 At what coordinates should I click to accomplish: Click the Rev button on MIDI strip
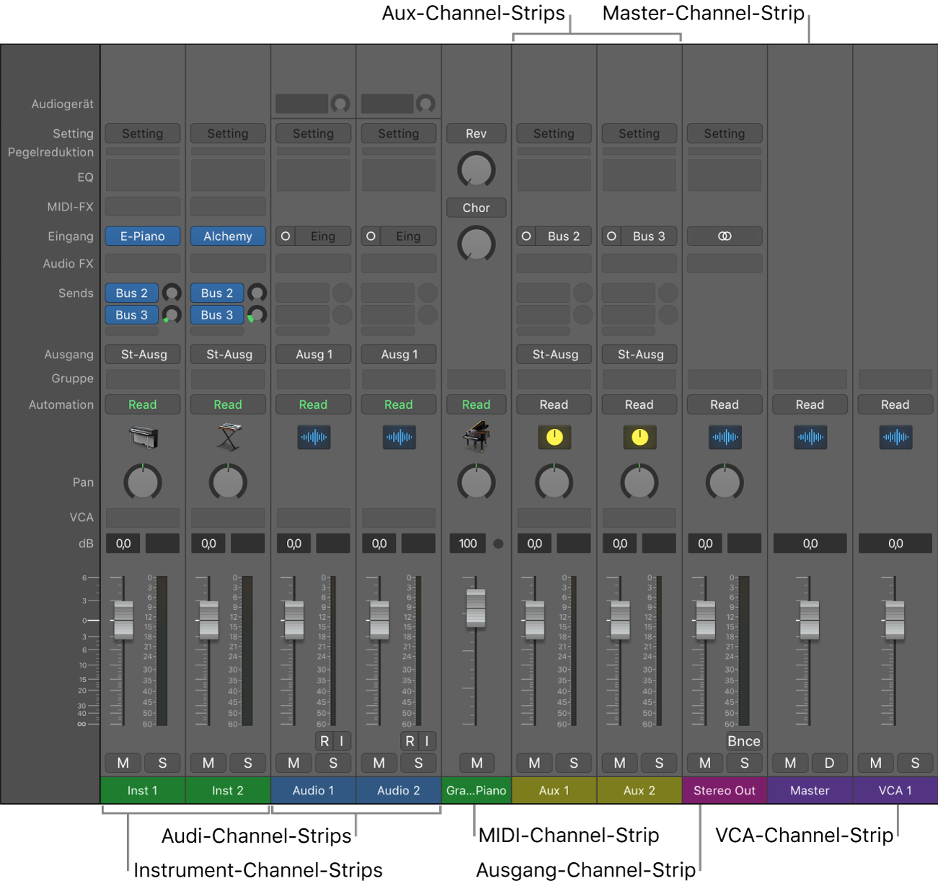pos(476,133)
